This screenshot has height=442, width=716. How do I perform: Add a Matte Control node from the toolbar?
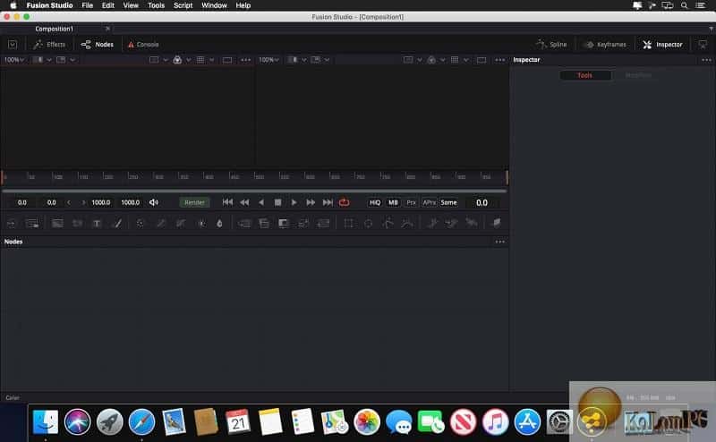[284, 224]
